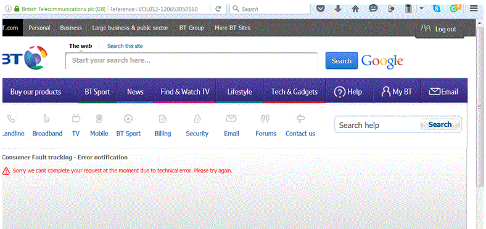Click the Forums people icon
Image resolution: width=486 pixels, height=229 pixels.
point(265,119)
